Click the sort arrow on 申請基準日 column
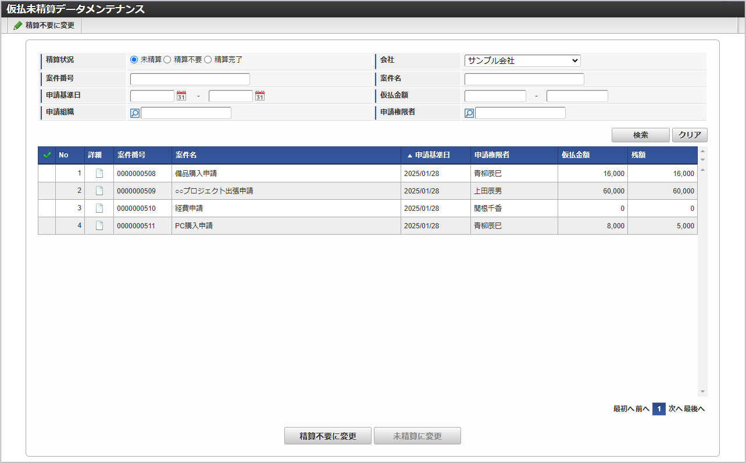This screenshot has width=746, height=463. click(x=409, y=155)
